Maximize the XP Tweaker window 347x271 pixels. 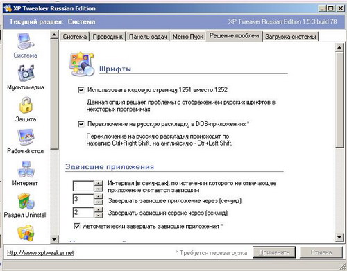331,8
